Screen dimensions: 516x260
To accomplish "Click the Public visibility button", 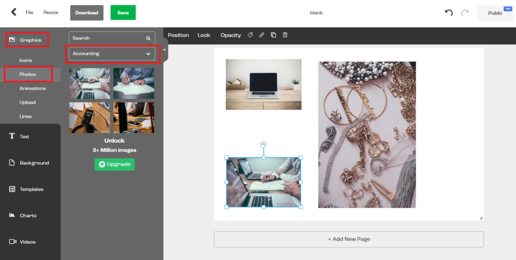I will (x=495, y=13).
